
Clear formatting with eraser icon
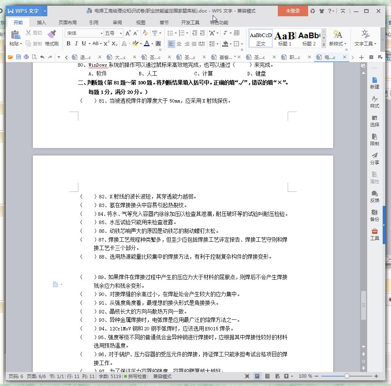coord(145,33)
